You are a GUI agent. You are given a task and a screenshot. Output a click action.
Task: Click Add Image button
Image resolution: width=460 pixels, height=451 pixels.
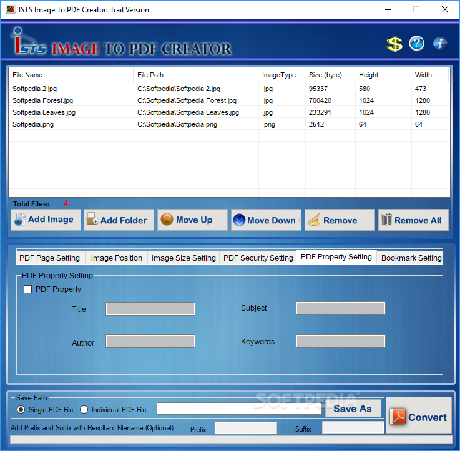[46, 220]
